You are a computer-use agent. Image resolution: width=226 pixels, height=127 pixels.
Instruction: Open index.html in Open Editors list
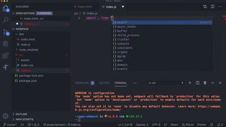click(41, 19)
